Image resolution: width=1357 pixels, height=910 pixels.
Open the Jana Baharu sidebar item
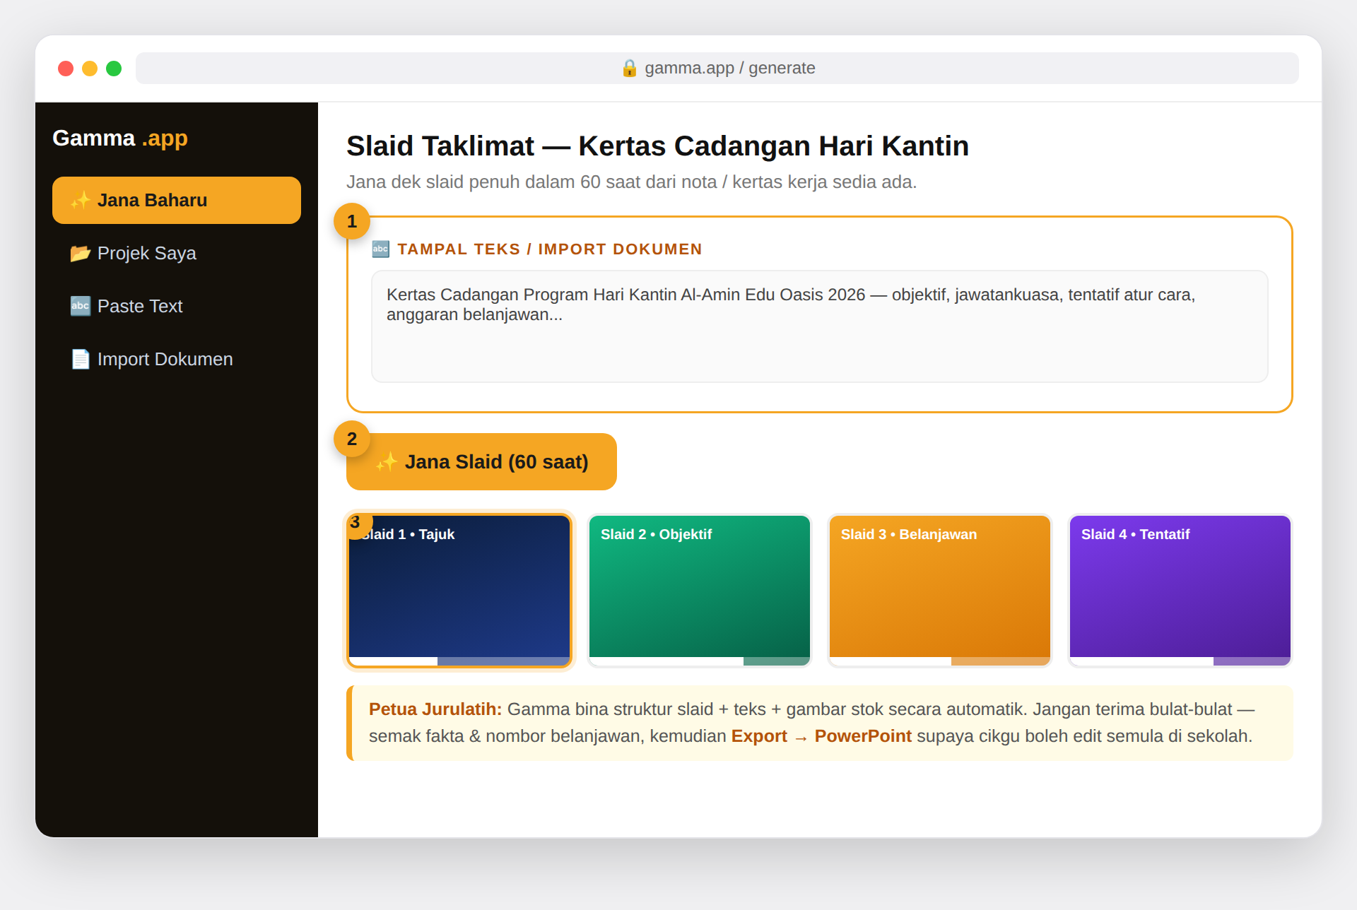click(177, 200)
